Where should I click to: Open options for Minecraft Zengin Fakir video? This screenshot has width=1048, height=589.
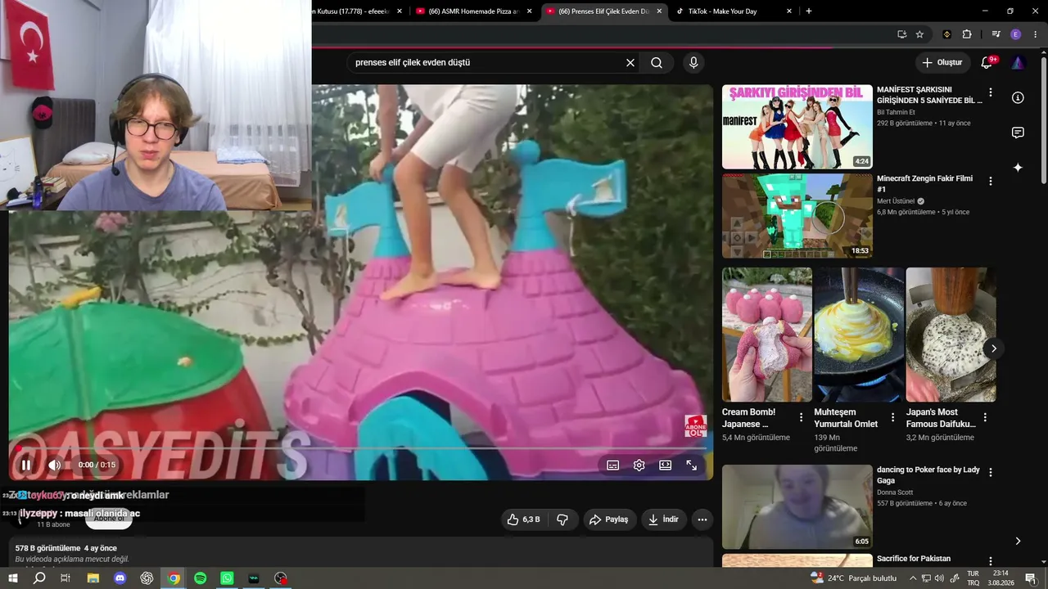991,181
